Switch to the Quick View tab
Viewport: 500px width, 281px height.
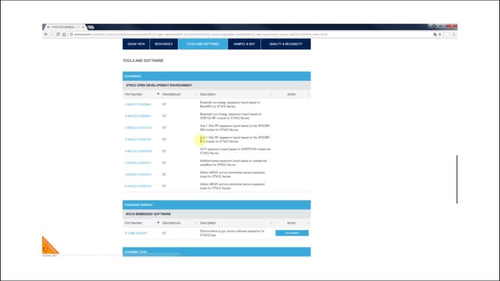pyautogui.click(x=136, y=44)
